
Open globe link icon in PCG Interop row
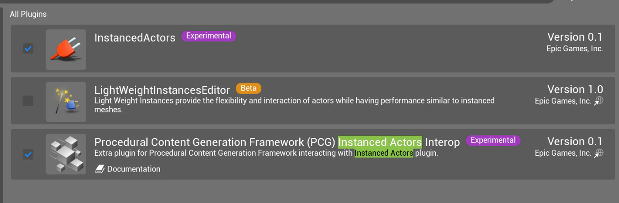tap(599, 153)
